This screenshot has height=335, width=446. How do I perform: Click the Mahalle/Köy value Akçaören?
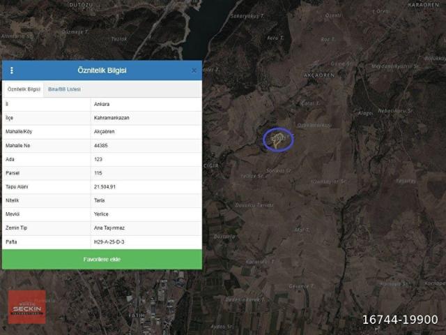click(x=104, y=131)
